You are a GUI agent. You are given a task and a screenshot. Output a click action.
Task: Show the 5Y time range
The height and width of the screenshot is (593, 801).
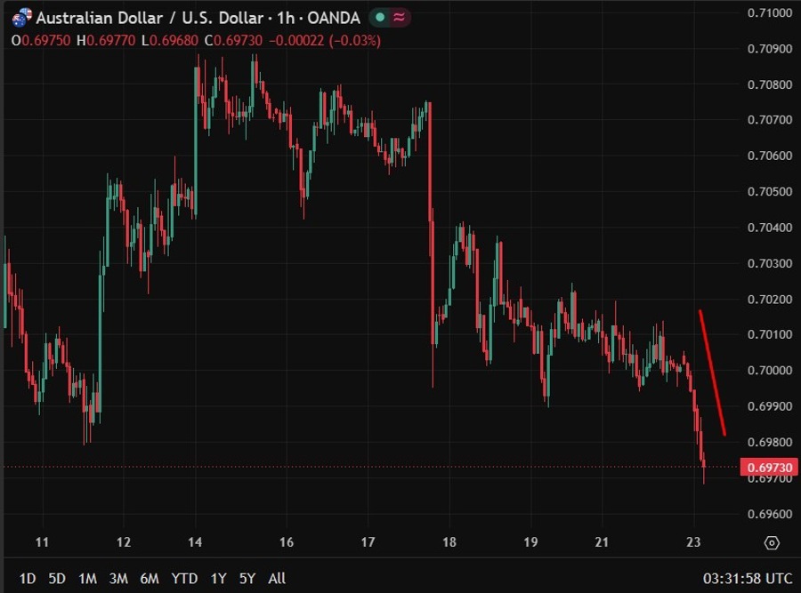(x=247, y=578)
